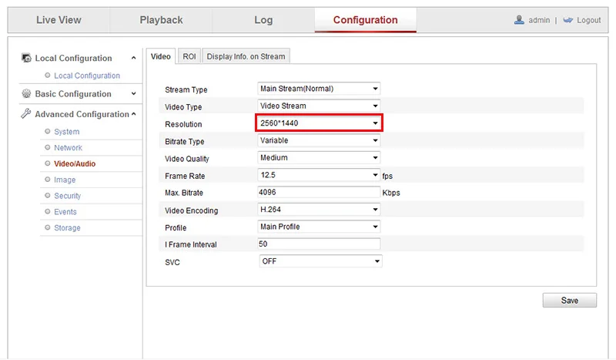Click the Save button
This screenshot has height=360, width=616.
(x=570, y=300)
